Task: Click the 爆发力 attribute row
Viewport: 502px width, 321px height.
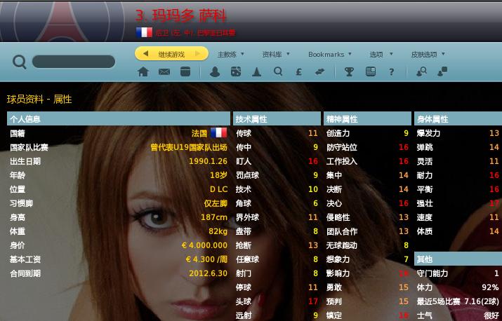Action: pyautogui.click(x=458, y=133)
